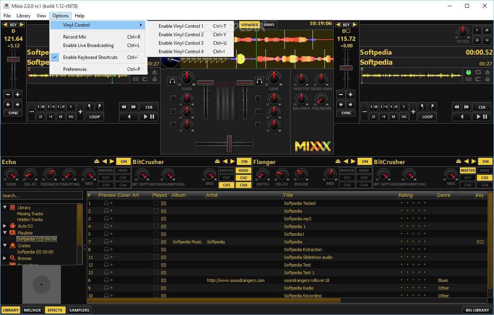The image size is (494, 315).
Task: Preview track 7 with headphone icon
Action: [x=106, y=242]
